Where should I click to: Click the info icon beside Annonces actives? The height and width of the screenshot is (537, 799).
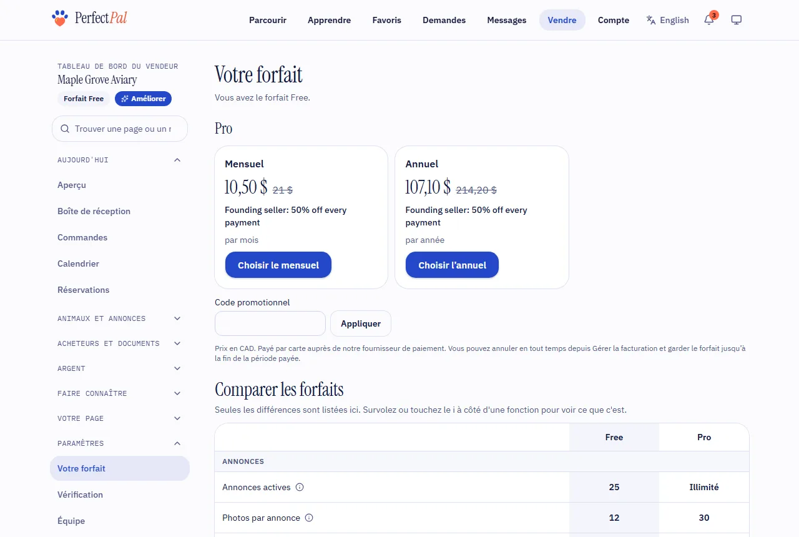(x=300, y=487)
